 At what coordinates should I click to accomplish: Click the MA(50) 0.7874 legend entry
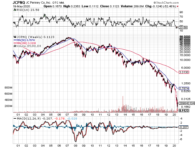coord(24,40)
